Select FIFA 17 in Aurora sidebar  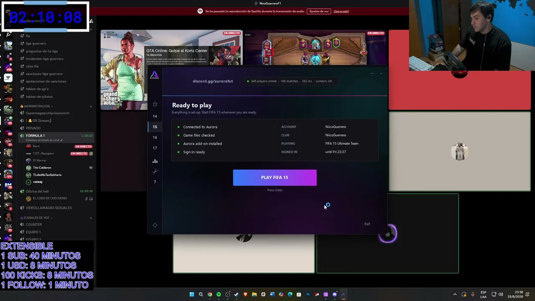pos(155,148)
